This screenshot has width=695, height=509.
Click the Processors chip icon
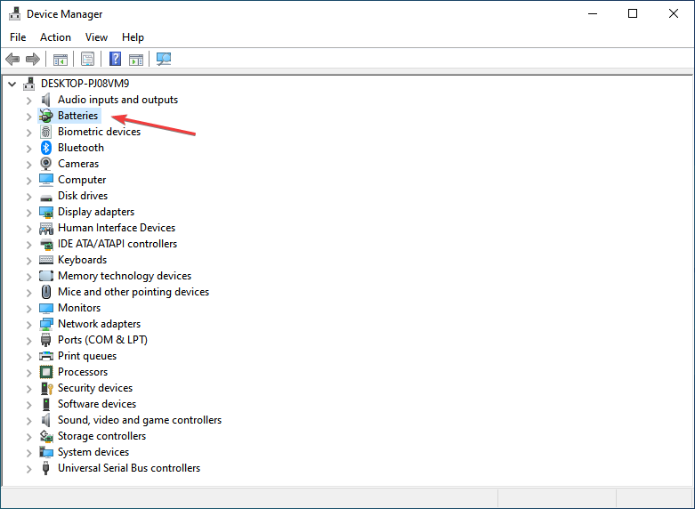coord(46,372)
